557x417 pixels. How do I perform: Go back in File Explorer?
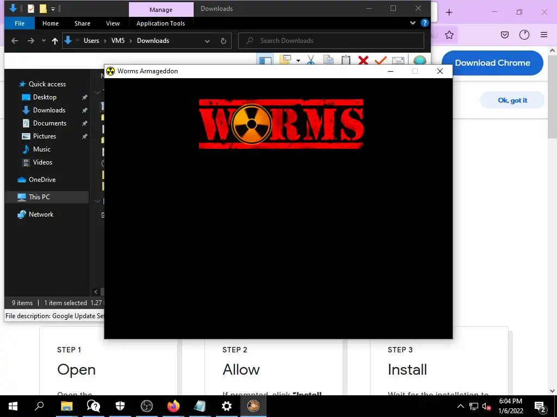pos(15,41)
